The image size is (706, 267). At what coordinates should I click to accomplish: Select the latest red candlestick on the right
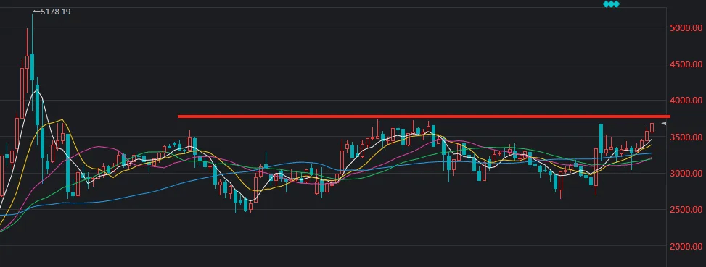[x=652, y=127]
